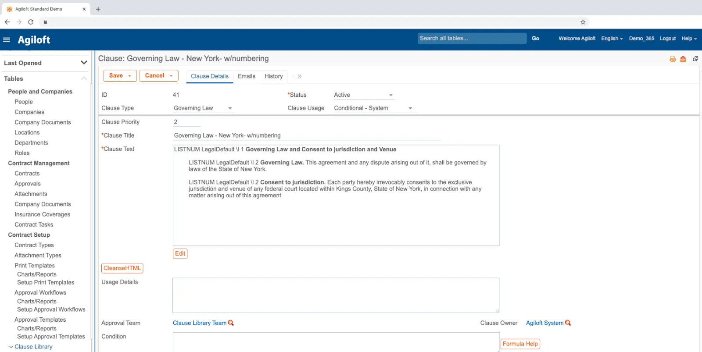The height and width of the screenshot is (352, 702).
Task: Open the Contract Tasks table
Action: tap(34, 224)
